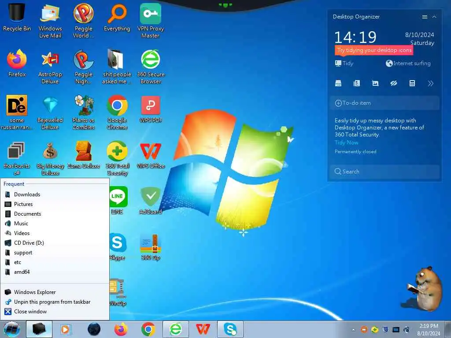Open Documents from the jump list
Image resolution: width=451 pixels, height=338 pixels.
click(55, 214)
